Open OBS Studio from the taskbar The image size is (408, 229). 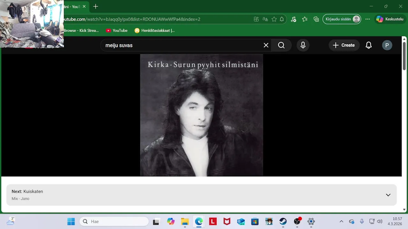click(297, 222)
